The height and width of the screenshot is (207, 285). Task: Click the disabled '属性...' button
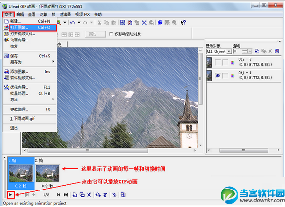point(95,34)
